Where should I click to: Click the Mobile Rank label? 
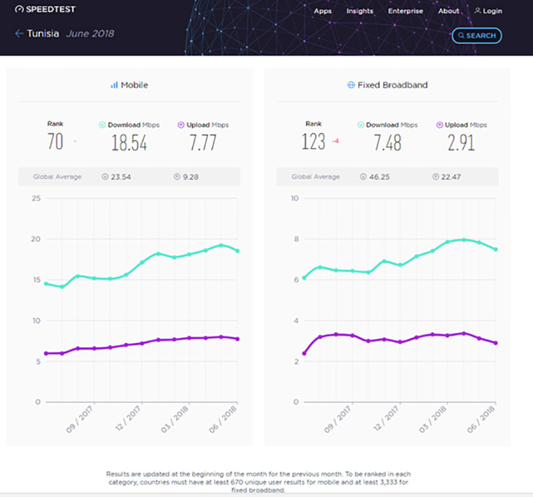(55, 124)
